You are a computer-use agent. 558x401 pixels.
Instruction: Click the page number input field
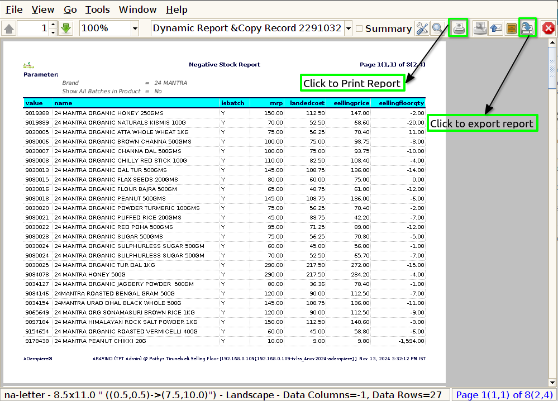coord(33,28)
